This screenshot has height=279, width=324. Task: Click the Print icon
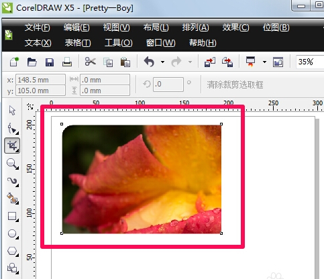tap(67, 62)
